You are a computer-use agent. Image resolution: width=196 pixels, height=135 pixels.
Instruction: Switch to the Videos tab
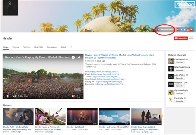(15, 47)
